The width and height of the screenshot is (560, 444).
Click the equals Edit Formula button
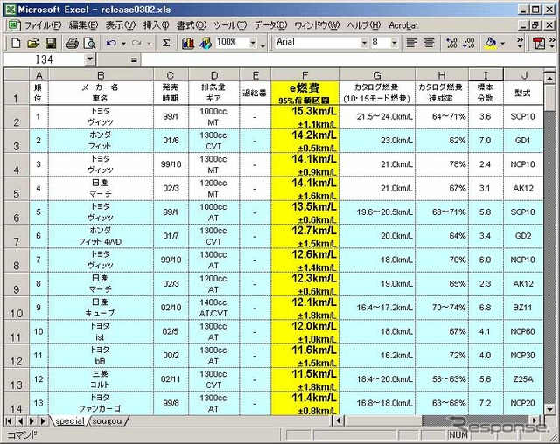[x=134, y=60]
